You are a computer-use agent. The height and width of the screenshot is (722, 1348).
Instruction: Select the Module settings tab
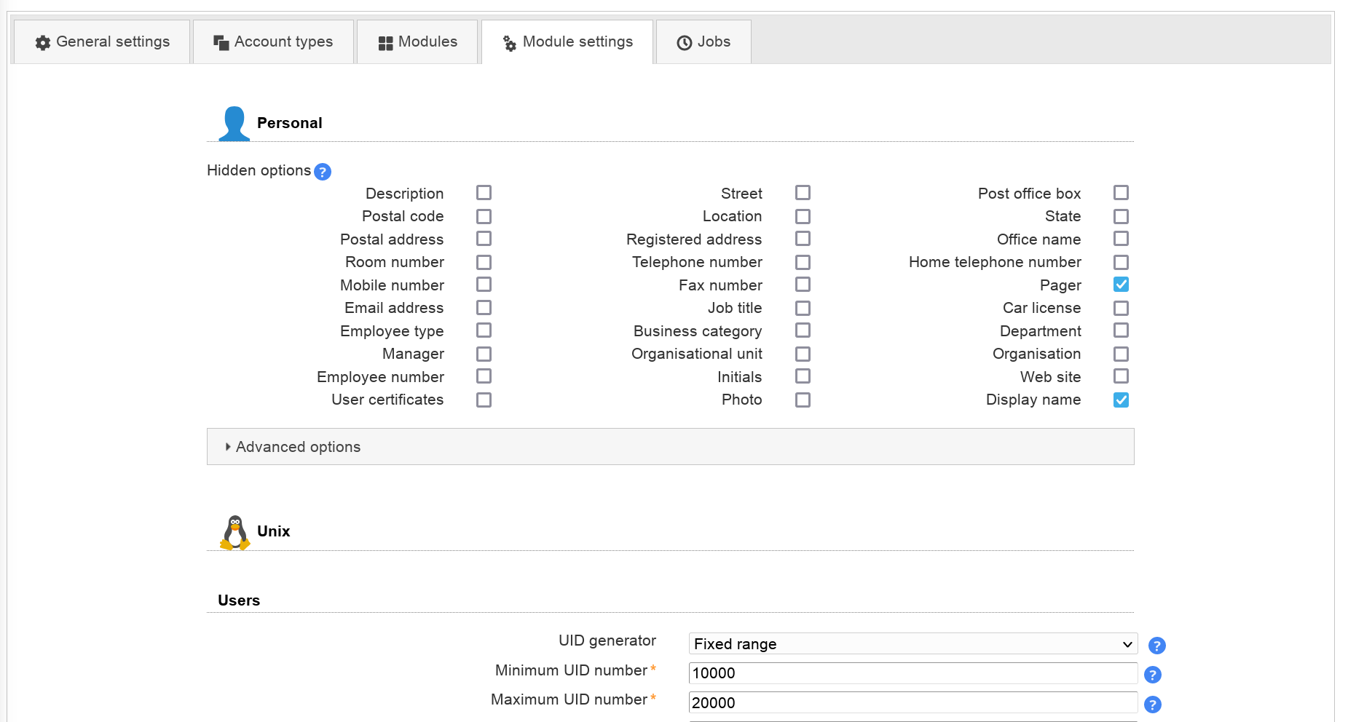[567, 42]
